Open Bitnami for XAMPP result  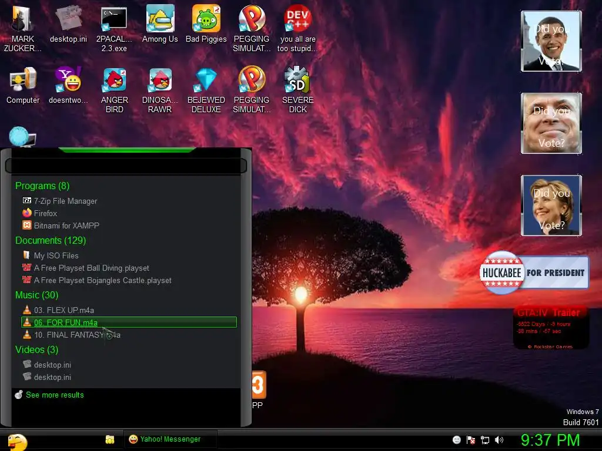[x=129, y=225]
